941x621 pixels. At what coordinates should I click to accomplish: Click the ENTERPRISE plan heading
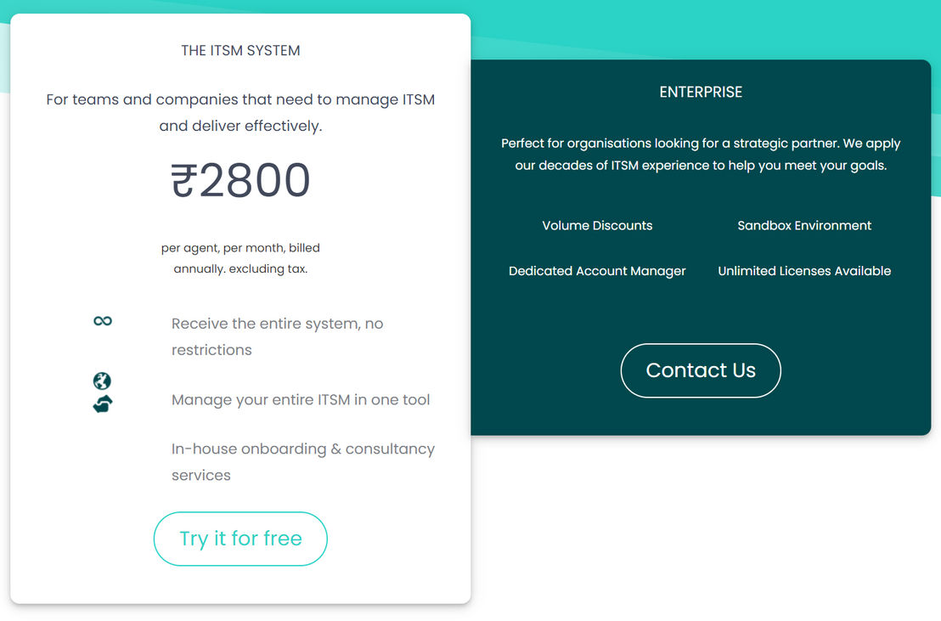[701, 92]
